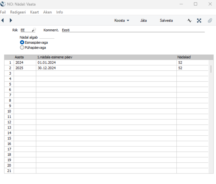Open the Koosta dropdown menu

click(122, 20)
